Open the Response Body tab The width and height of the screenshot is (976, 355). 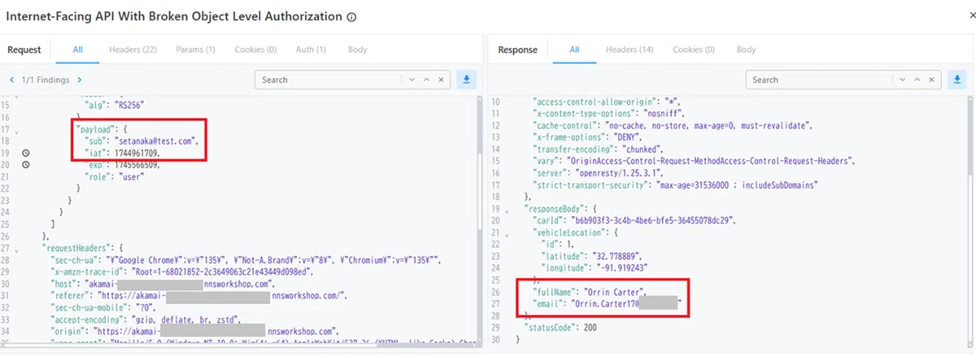(746, 50)
